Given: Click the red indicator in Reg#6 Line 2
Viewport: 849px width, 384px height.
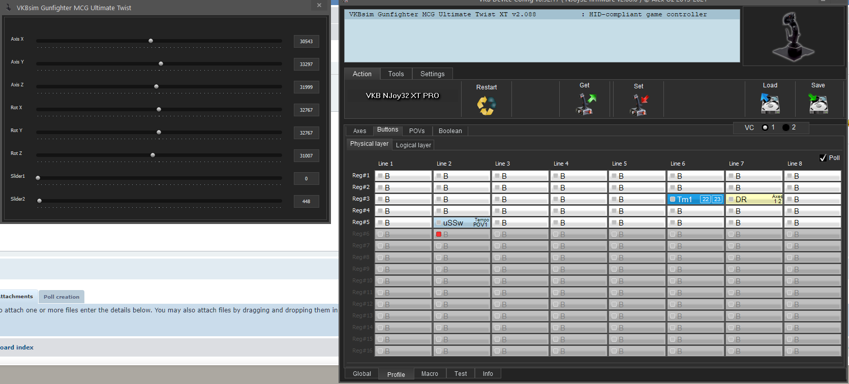Looking at the screenshot, I should (x=439, y=234).
